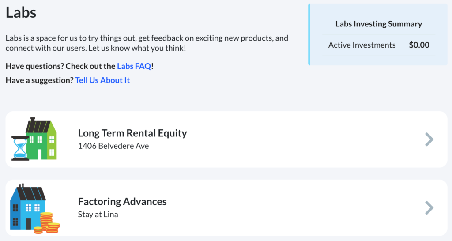Viewport: 452px width, 241px height.
Task: Select the 1406 Belvedere Ave subtitle
Action: (113, 146)
